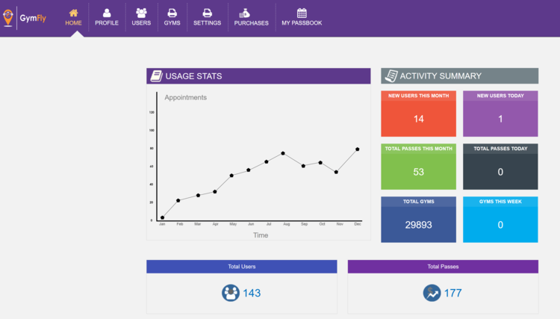Select the Purchases money bag icon
560x319 pixels.
(x=245, y=13)
